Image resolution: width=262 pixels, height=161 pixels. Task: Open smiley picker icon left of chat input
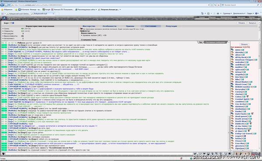click(3, 154)
